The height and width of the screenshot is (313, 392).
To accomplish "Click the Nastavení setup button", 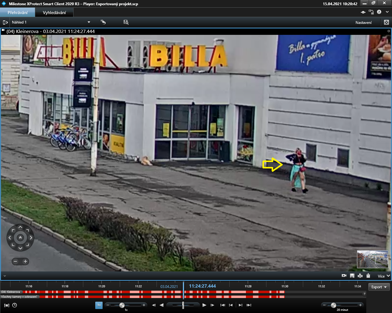I will pos(364,22).
